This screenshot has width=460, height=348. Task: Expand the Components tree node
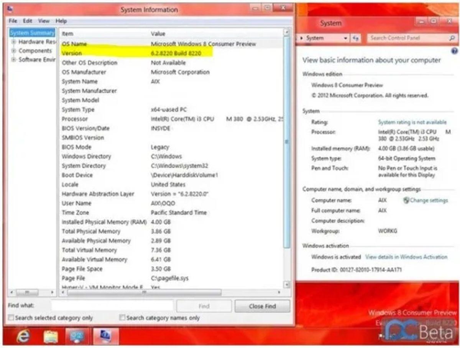coord(13,51)
